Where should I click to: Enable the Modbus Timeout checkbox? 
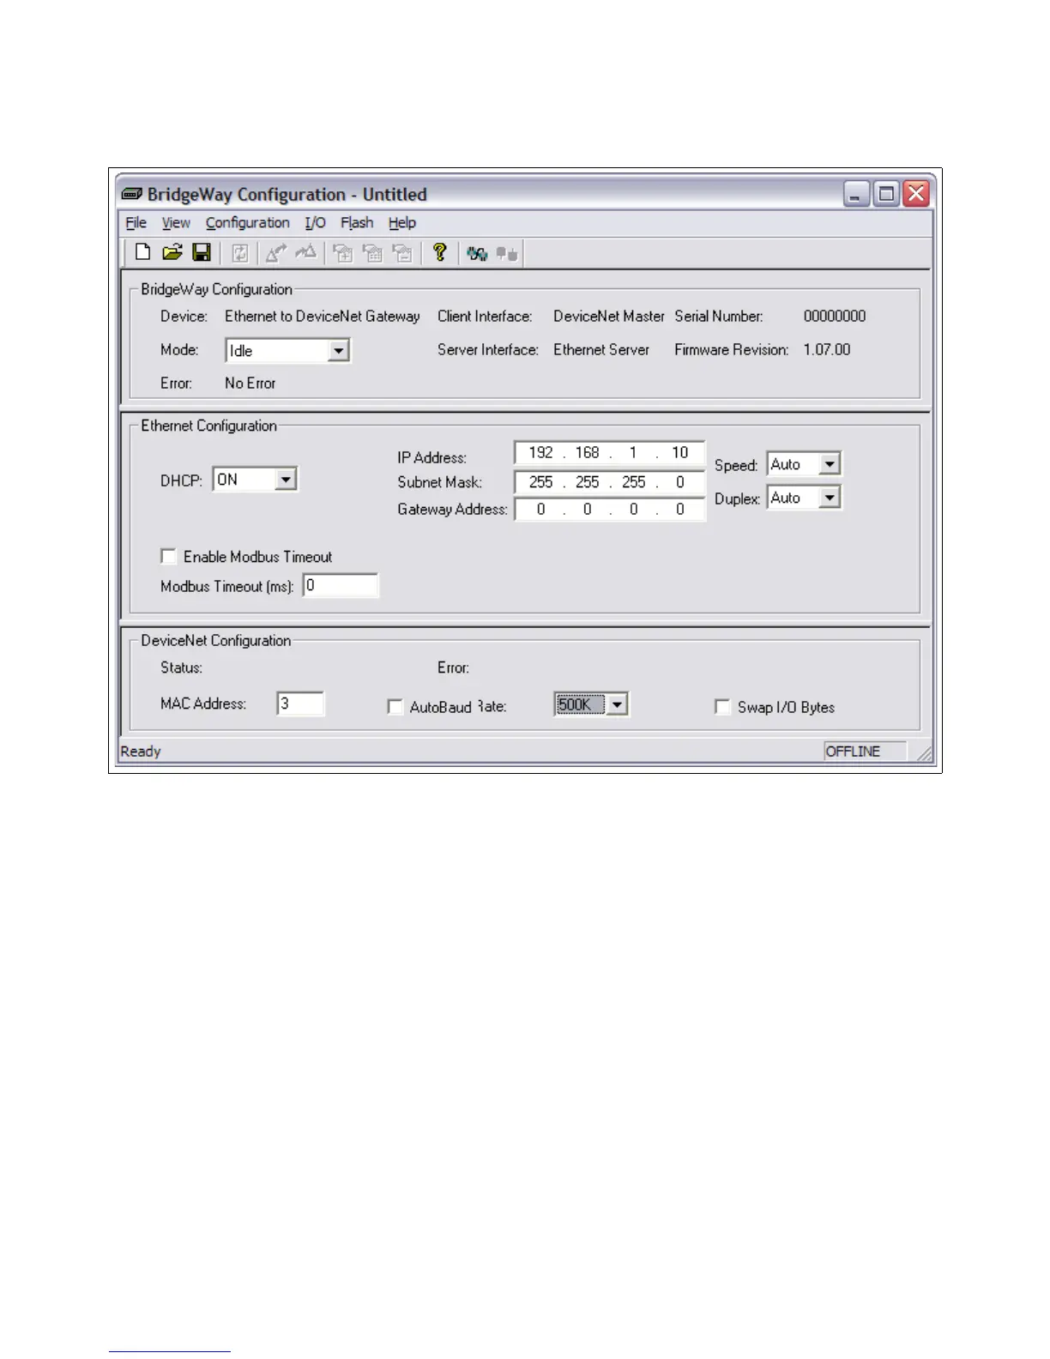click(x=169, y=557)
